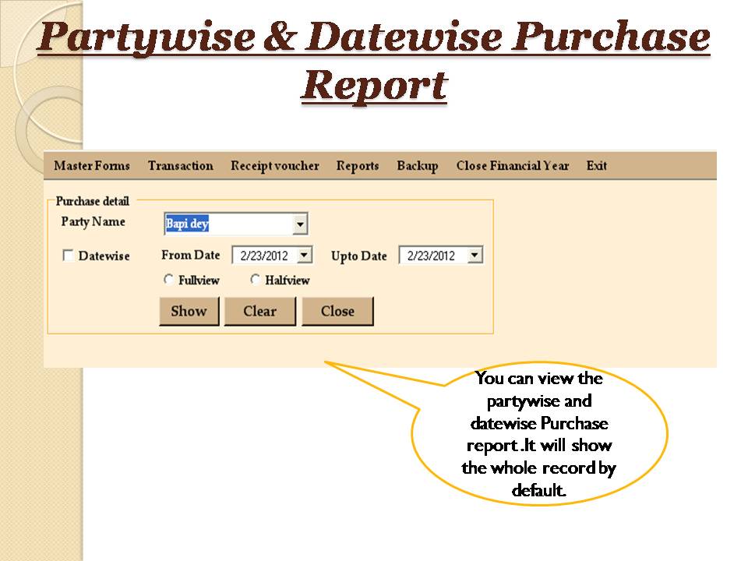Open the Backup menu

[418, 165]
